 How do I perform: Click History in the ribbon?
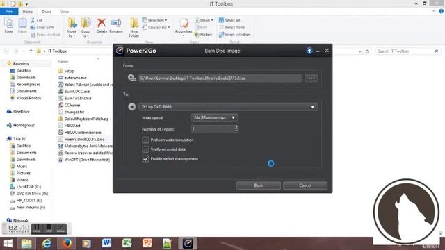click(204, 35)
